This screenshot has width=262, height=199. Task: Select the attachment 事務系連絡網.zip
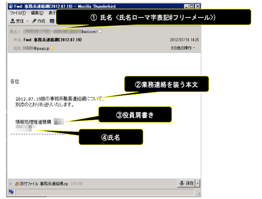[x=54, y=184]
